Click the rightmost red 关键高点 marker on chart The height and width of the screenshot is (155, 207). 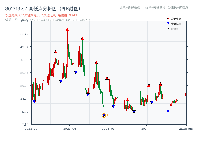coord(160,84)
